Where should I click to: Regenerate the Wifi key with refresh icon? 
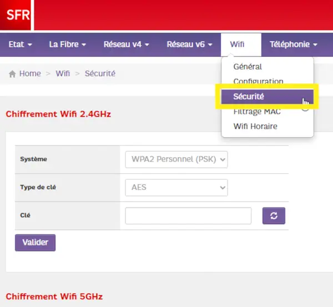(274, 215)
